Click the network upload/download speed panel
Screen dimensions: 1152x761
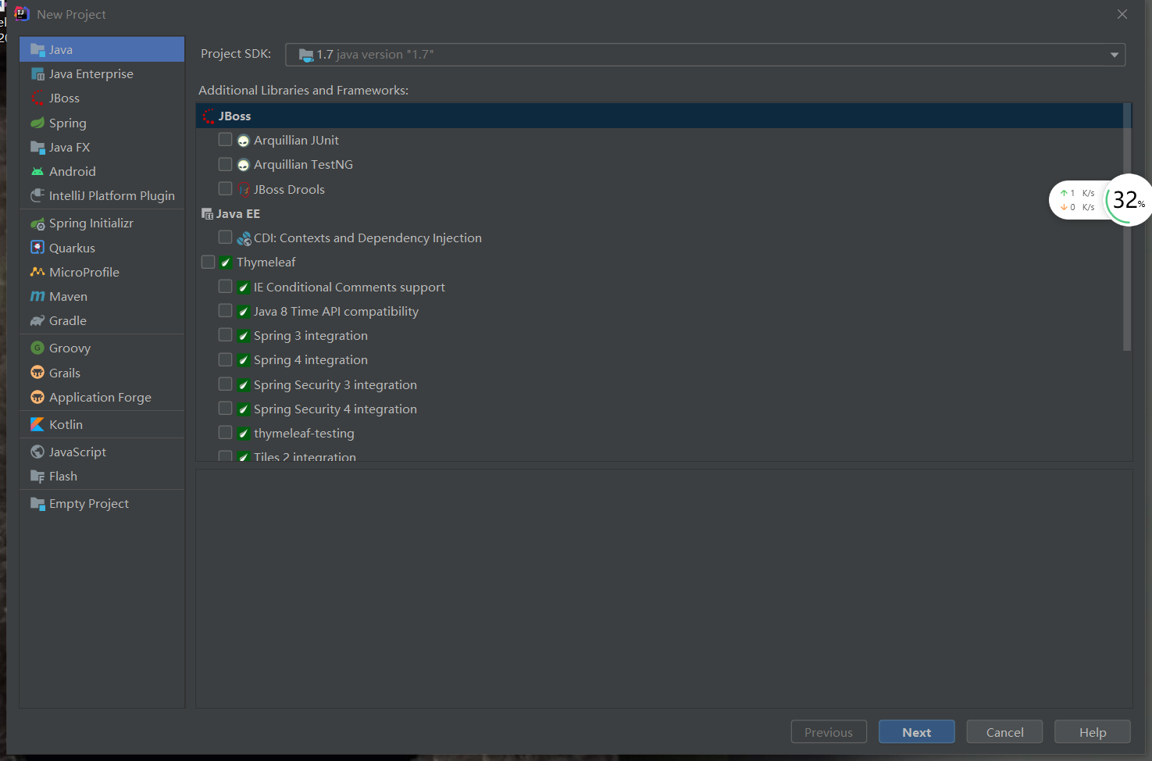(1077, 200)
